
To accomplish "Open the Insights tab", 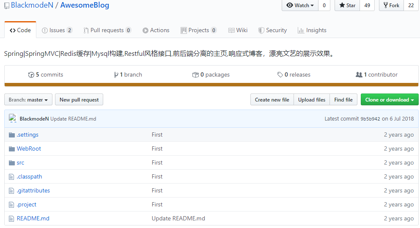I will (312, 30).
